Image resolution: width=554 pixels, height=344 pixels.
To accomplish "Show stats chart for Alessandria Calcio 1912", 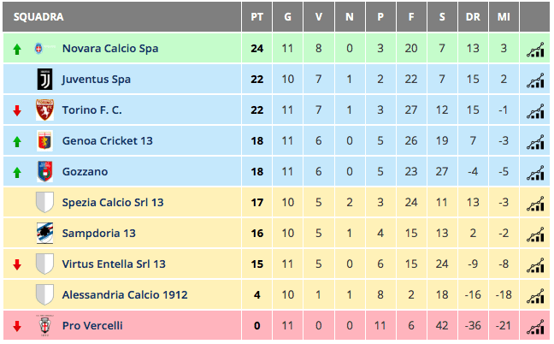I will [535, 295].
